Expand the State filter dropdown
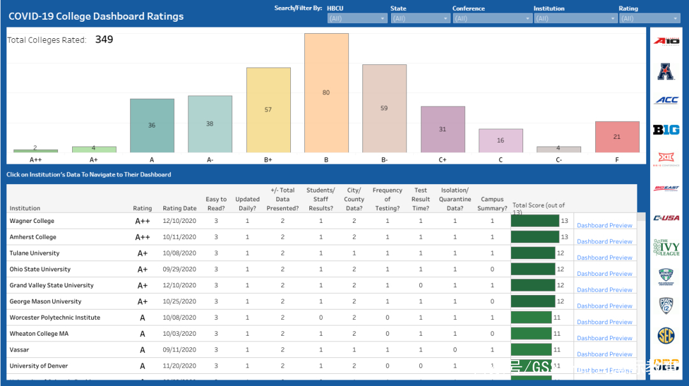The width and height of the screenshot is (689, 386). (x=420, y=18)
